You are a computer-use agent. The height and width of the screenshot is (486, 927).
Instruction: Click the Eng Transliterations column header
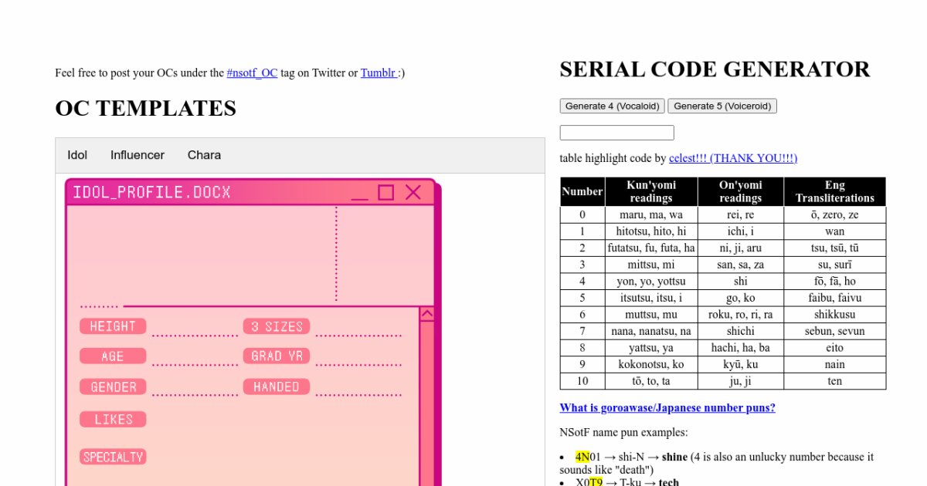[834, 191]
